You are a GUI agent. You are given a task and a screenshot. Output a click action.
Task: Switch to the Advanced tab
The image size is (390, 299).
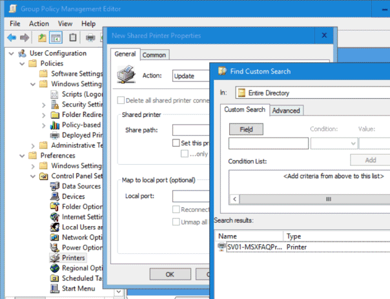point(286,110)
